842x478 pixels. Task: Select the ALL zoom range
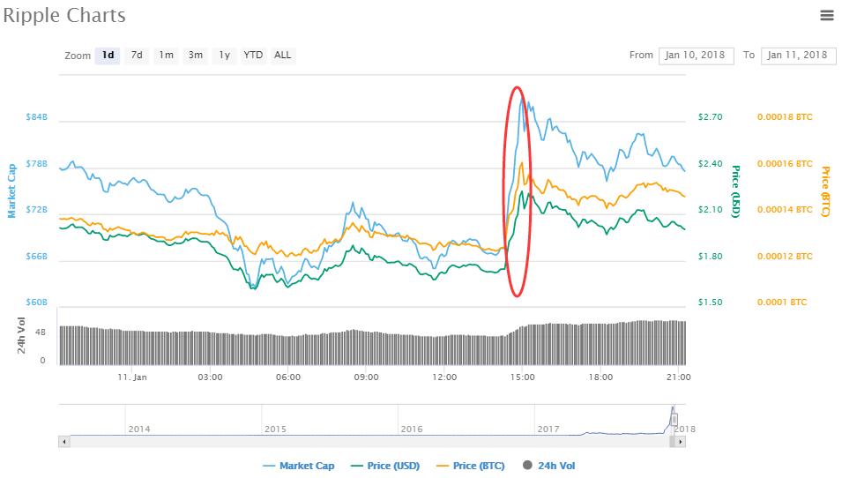pyautogui.click(x=282, y=56)
